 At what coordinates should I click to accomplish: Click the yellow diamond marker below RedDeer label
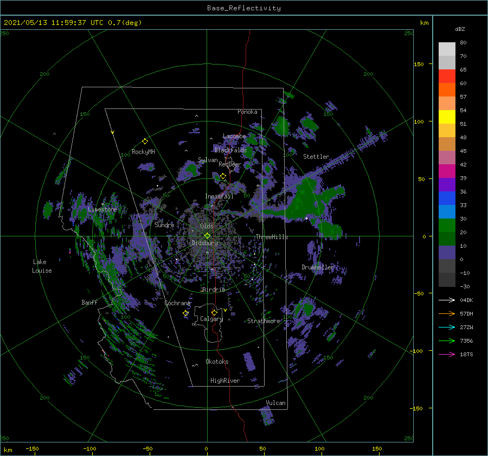tap(223, 176)
